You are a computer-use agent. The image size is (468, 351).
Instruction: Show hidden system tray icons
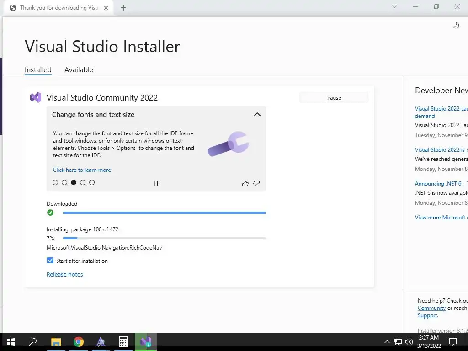pyautogui.click(x=387, y=342)
